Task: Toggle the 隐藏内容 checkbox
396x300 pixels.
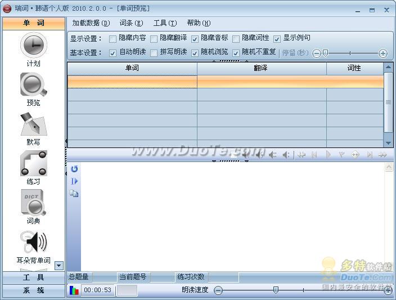Action: [x=112, y=39]
